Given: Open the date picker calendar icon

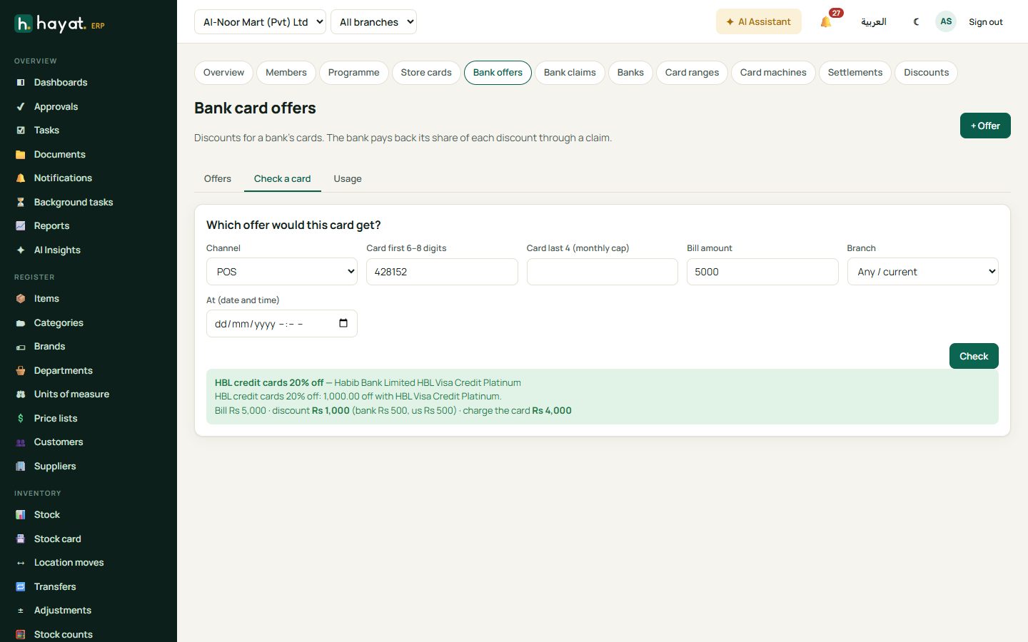Looking at the screenshot, I should (x=343, y=323).
